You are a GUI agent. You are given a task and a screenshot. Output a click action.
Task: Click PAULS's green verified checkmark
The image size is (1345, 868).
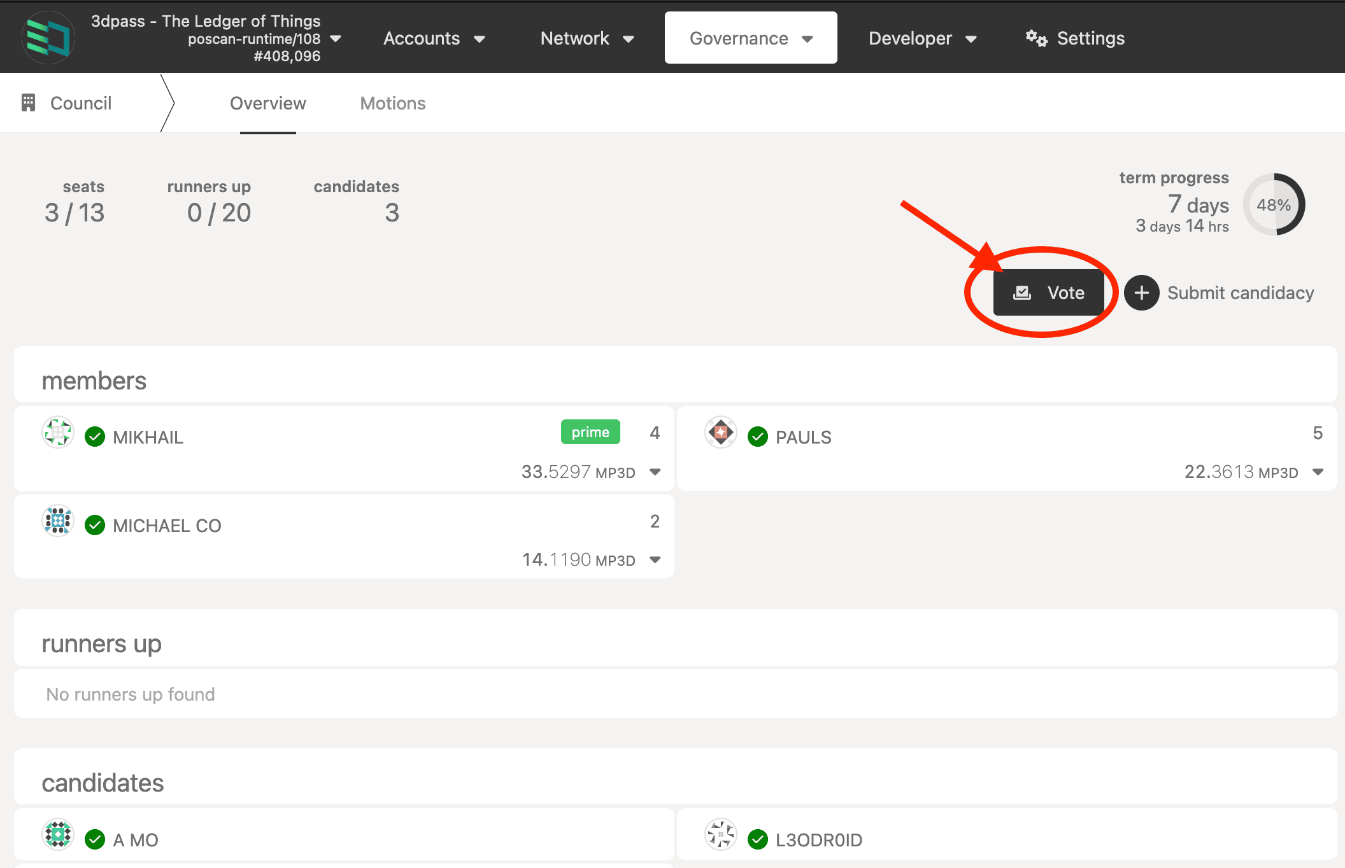tap(758, 437)
